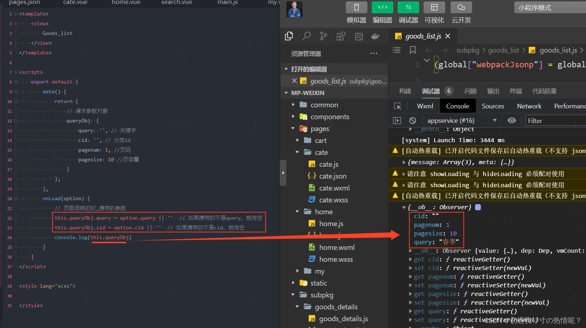Fold the onLoad(option) block at line 20
Screen dimensions: 586x328
16,199
